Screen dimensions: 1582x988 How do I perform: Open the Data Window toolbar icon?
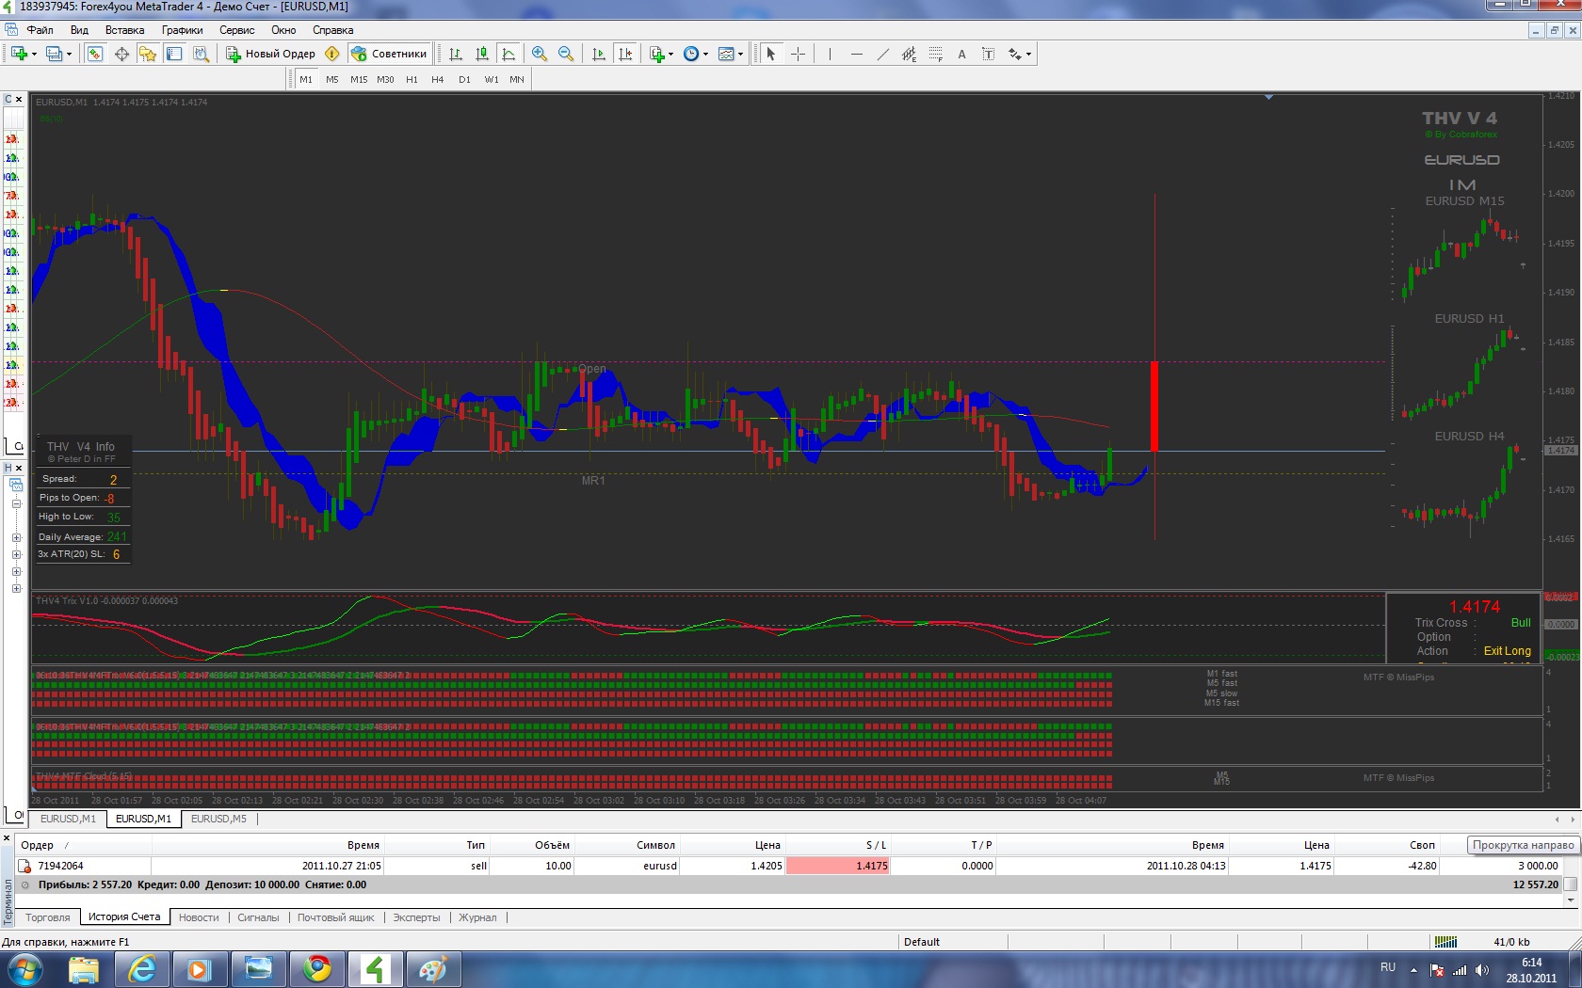click(x=121, y=54)
